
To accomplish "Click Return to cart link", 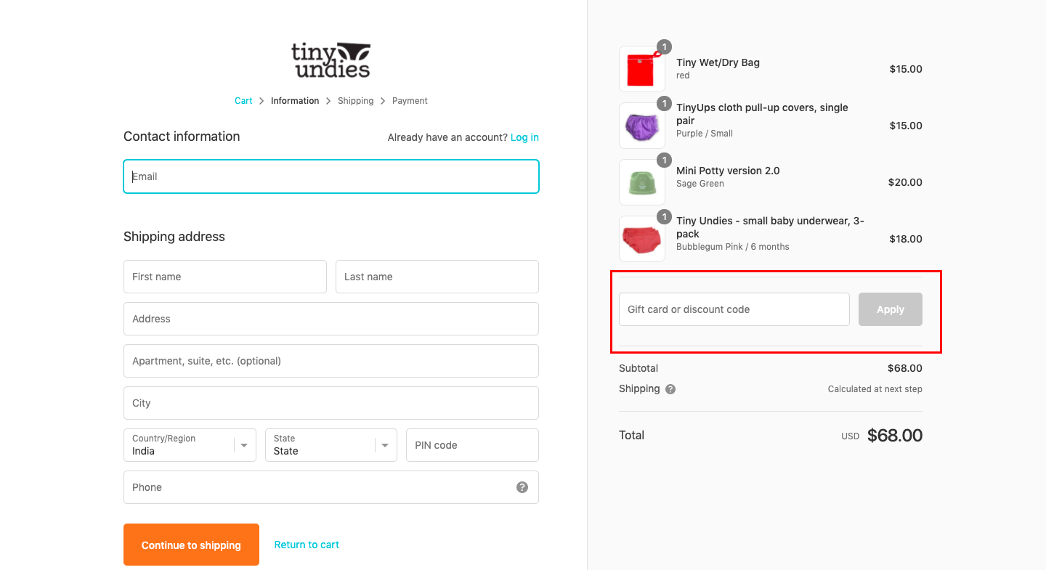I will tap(307, 545).
